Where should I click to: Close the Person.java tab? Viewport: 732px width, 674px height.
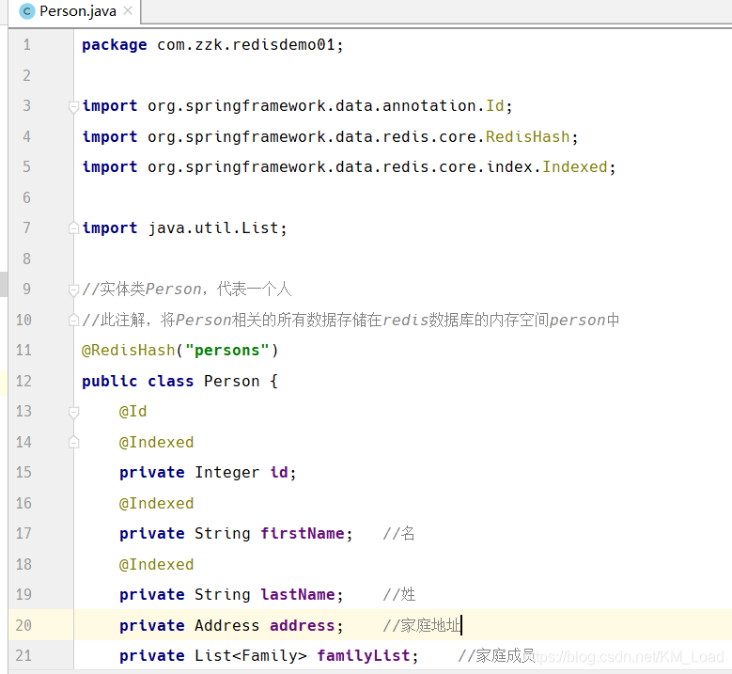coord(128,10)
